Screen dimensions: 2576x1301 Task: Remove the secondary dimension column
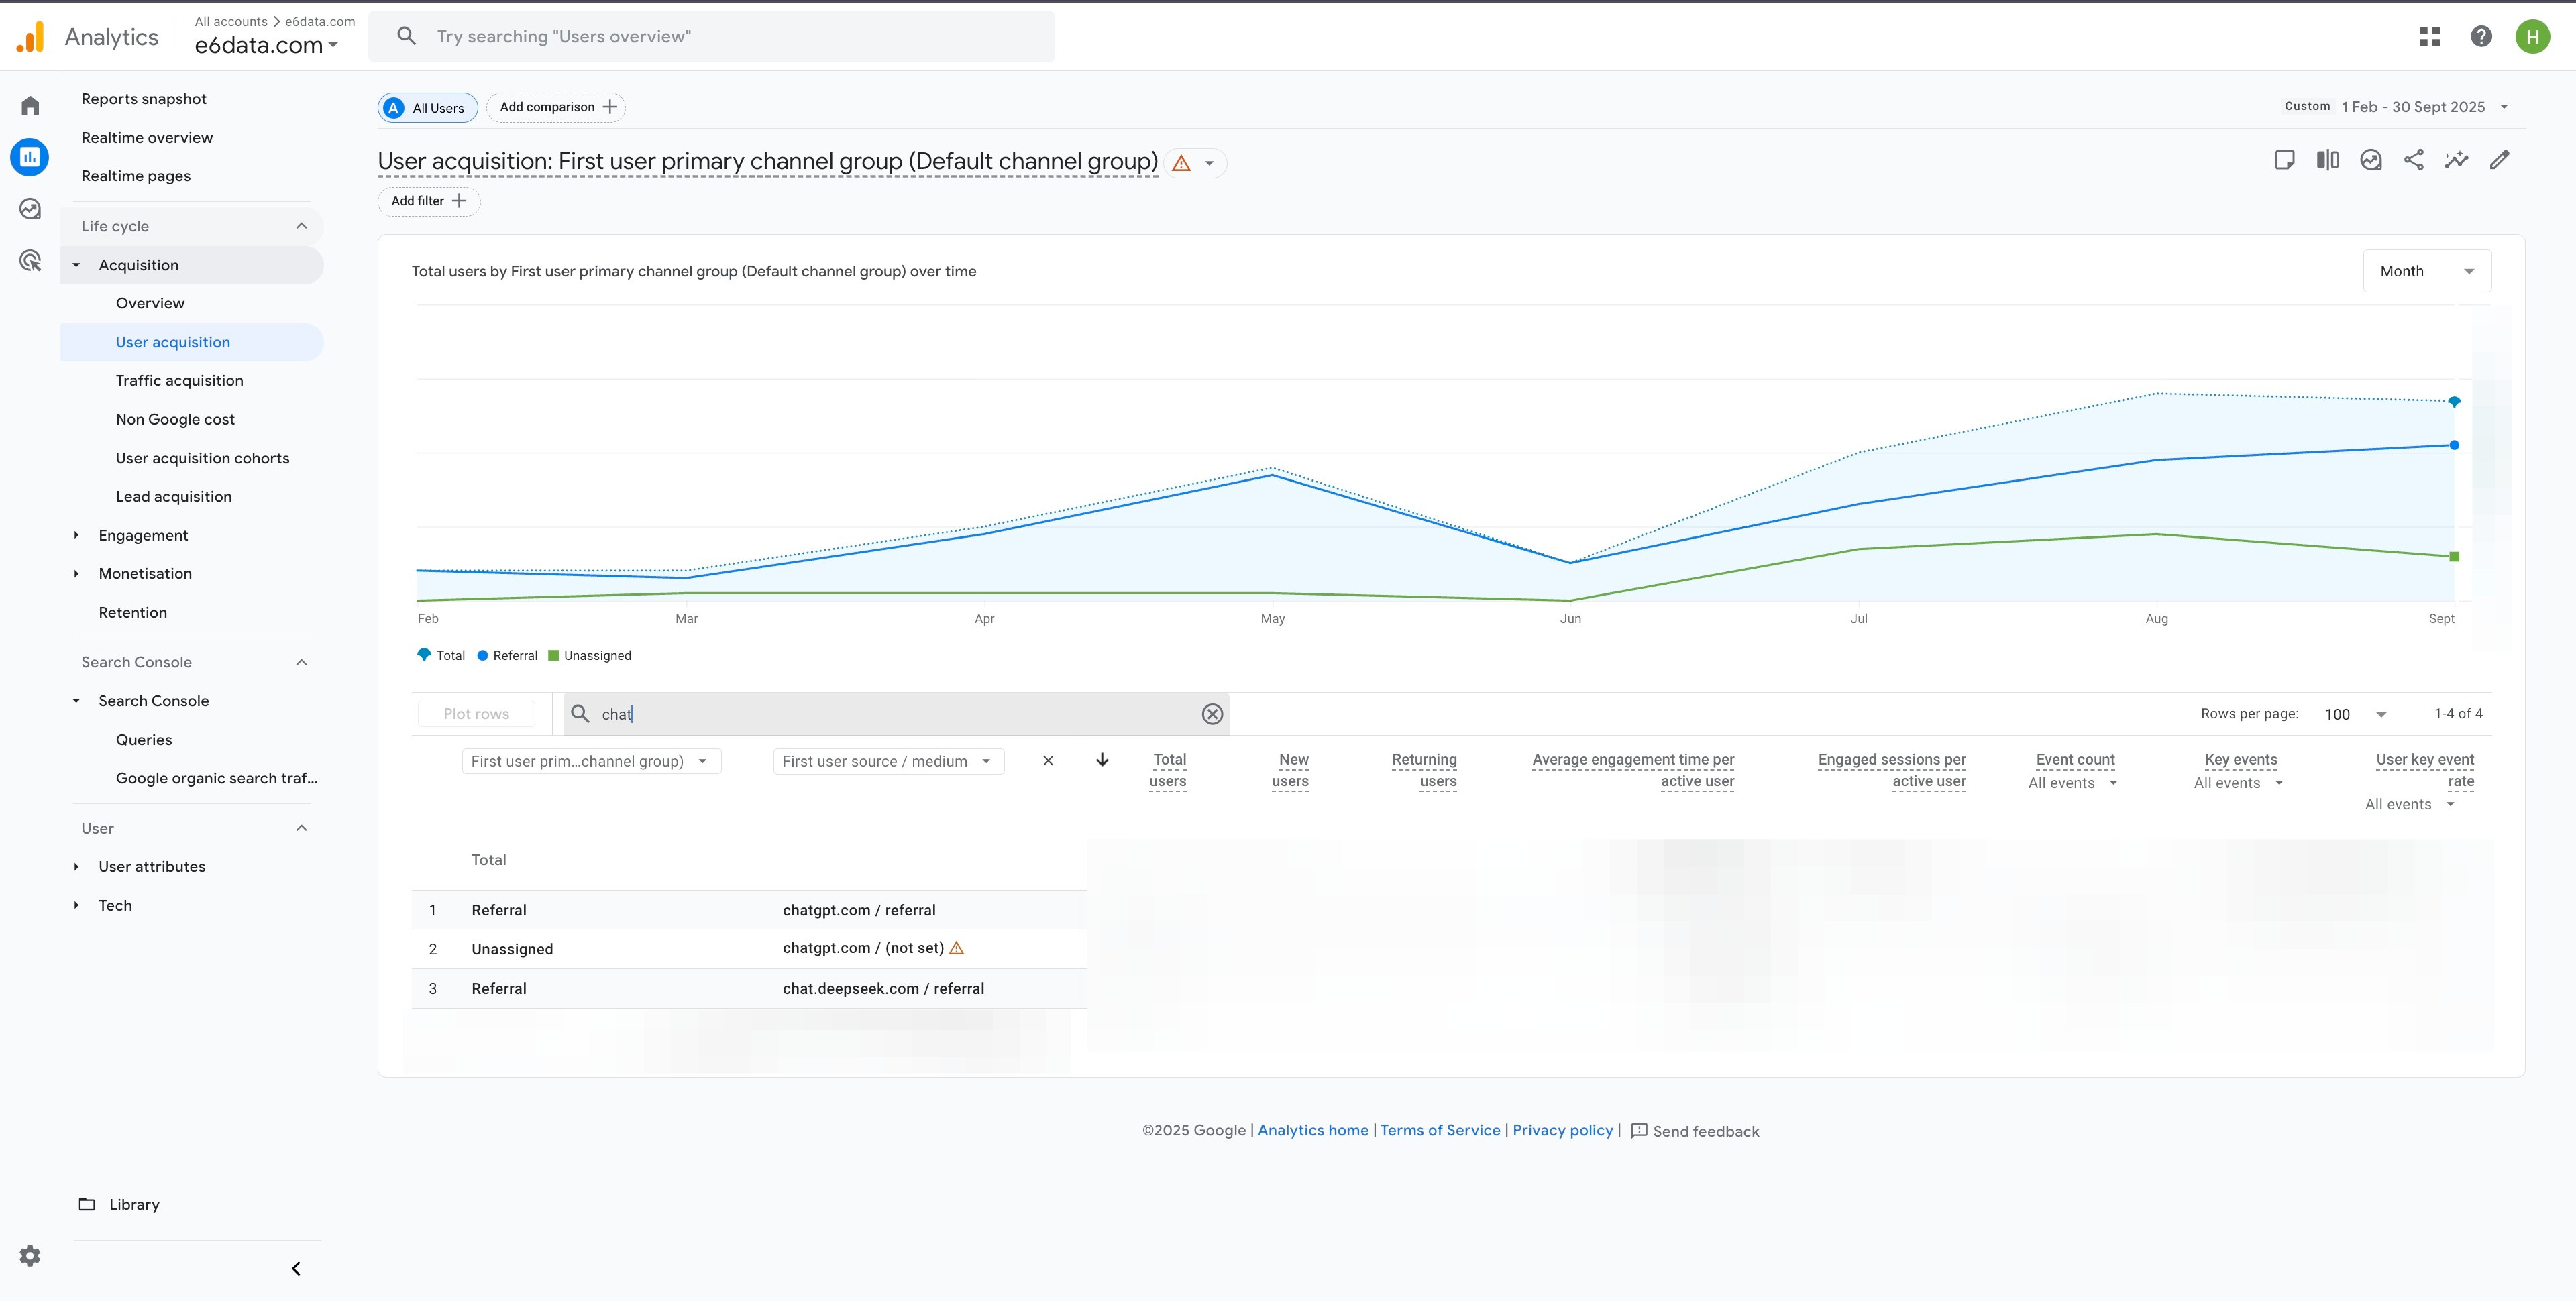click(1048, 761)
